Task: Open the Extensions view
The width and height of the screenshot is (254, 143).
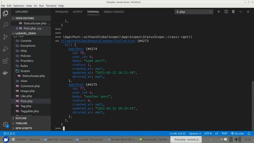Action: 5,61
